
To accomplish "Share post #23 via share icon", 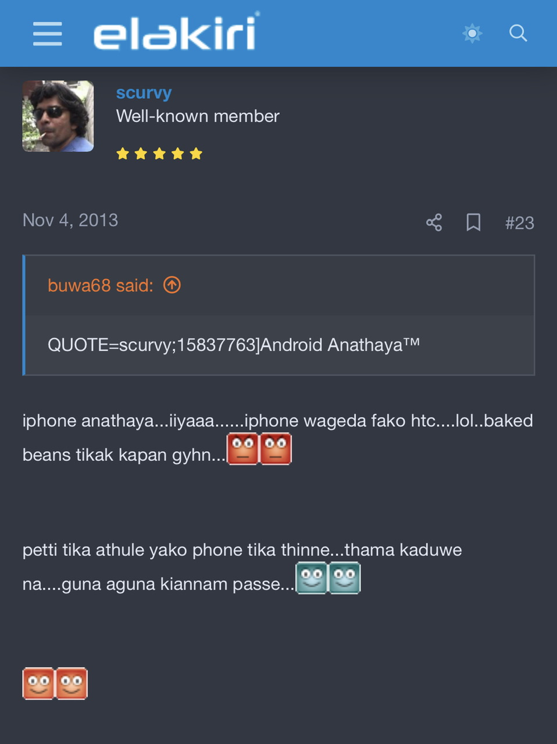I will tap(434, 222).
